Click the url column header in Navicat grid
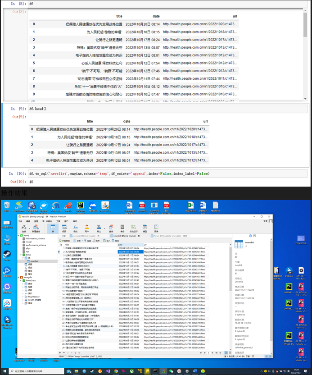The image size is (312, 375). pyautogui.click(x=176, y=245)
